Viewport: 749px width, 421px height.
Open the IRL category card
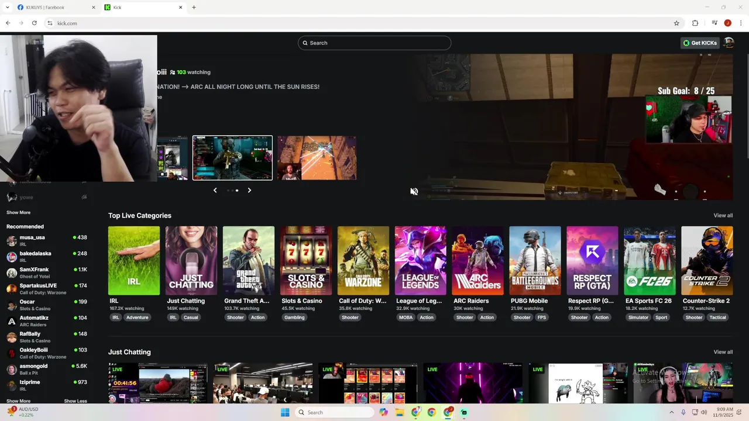tap(134, 261)
